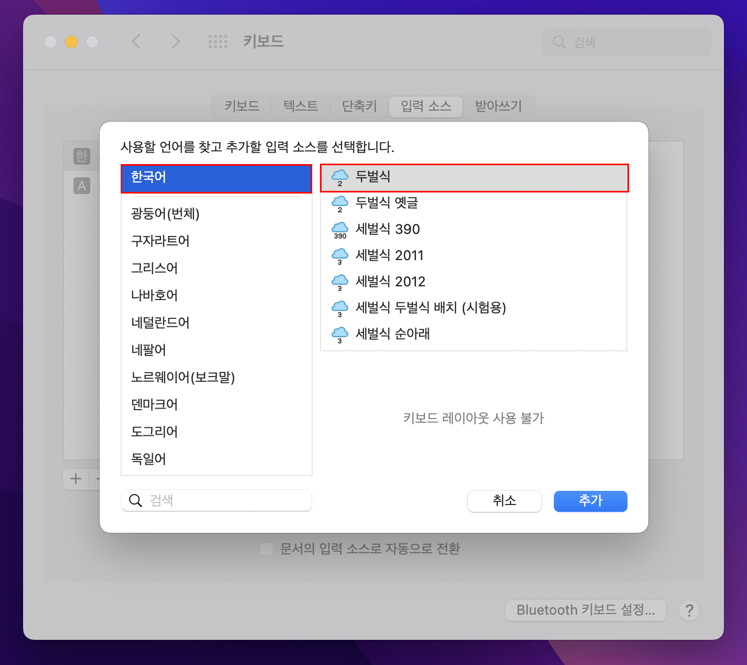The width and height of the screenshot is (747, 665).
Task: Switch to the 받아쓰기 tab
Action: pos(498,106)
